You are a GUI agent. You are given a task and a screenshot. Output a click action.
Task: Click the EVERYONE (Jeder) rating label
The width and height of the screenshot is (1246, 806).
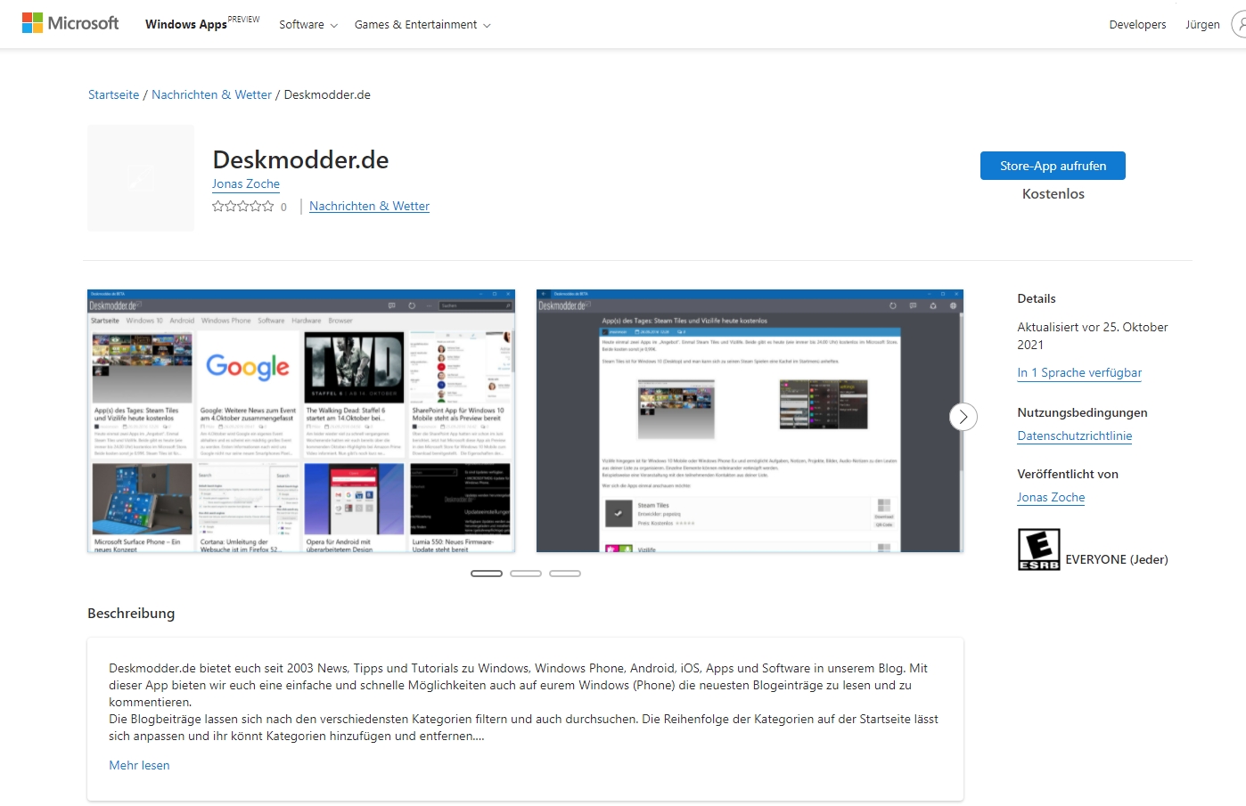click(x=1117, y=559)
